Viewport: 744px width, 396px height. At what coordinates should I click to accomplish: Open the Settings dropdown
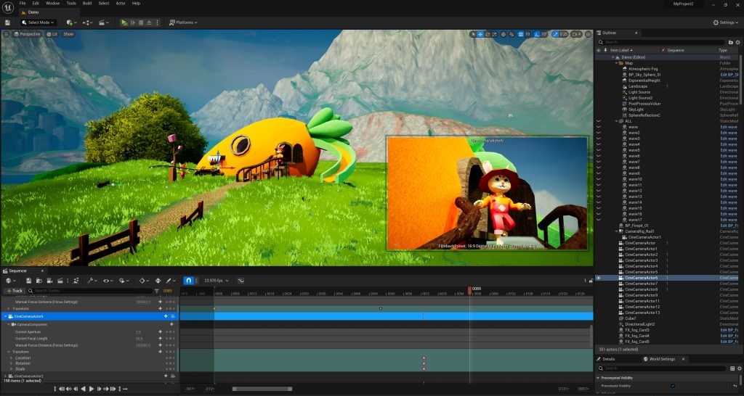coord(726,22)
